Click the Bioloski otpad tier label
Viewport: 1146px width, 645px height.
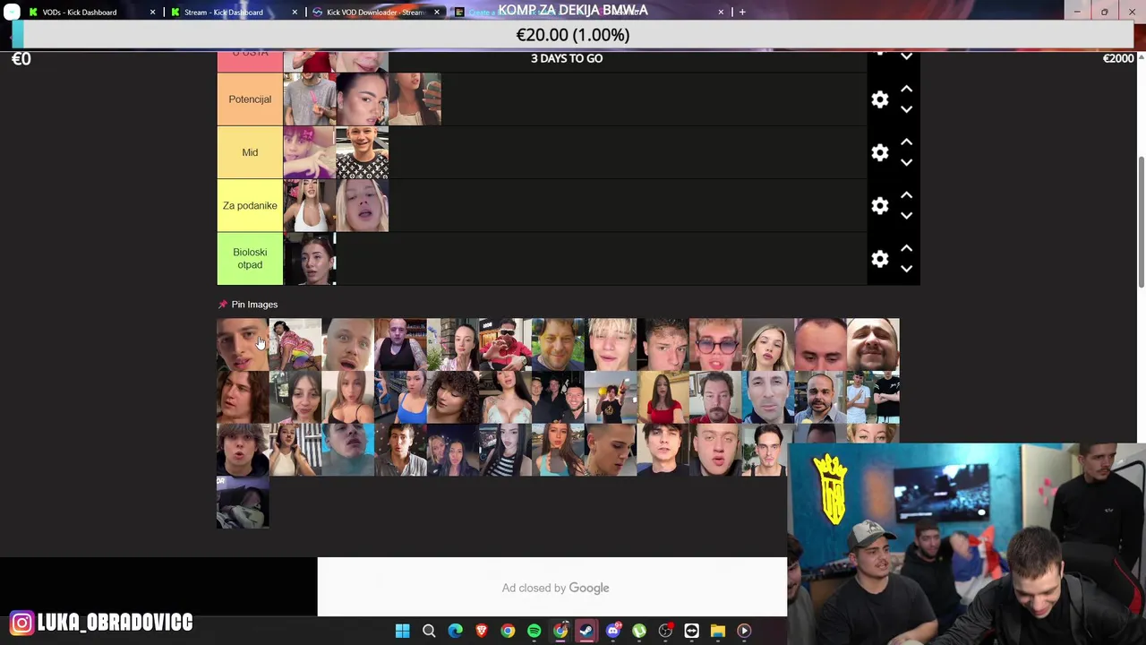coord(250,259)
